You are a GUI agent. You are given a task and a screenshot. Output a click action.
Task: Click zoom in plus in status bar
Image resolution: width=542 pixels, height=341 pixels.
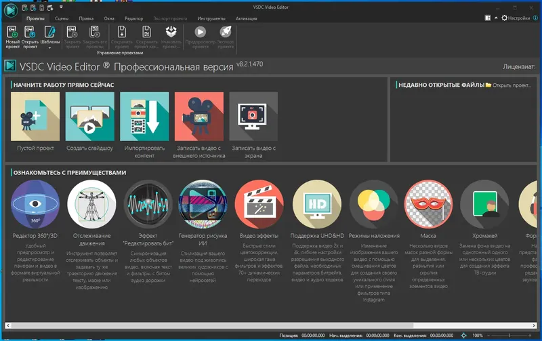click(530, 335)
